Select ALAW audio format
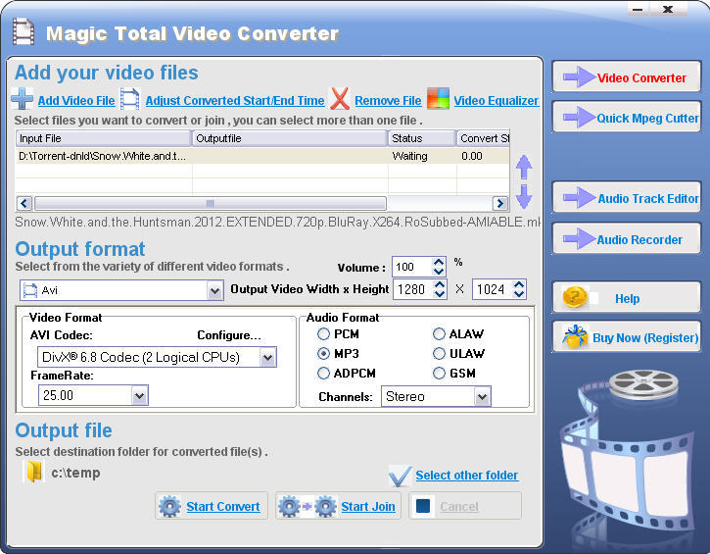This screenshot has width=710, height=554. pos(439,334)
